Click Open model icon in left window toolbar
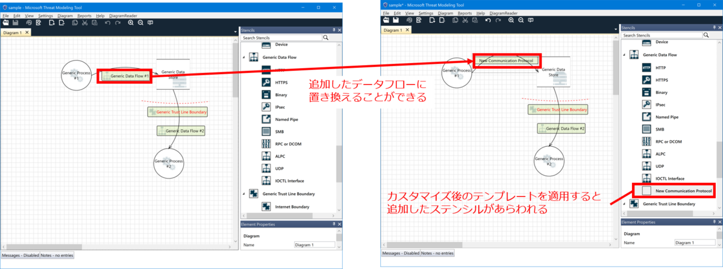The image size is (723, 269). point(6,23)
